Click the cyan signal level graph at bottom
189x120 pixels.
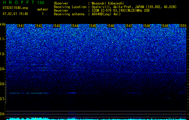pos(96,119)
